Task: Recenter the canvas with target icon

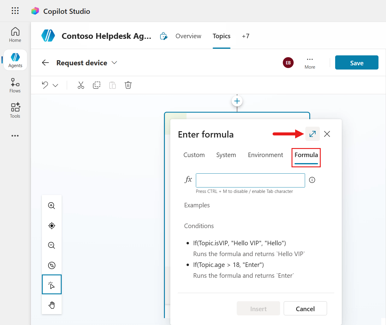Action: click(52, 226)
